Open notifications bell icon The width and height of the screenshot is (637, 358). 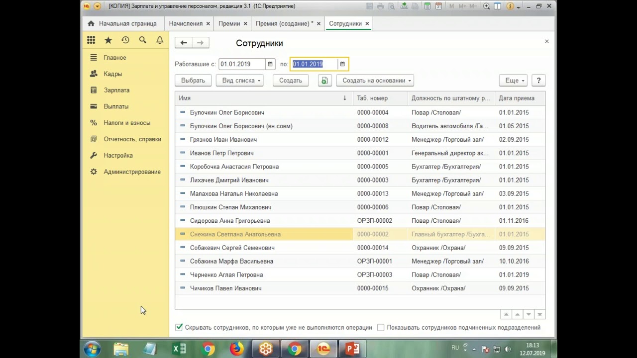tap(160, 40)
